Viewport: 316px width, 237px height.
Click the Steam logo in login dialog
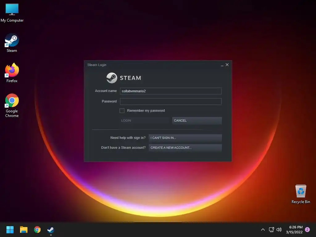(x=124, y=78)
